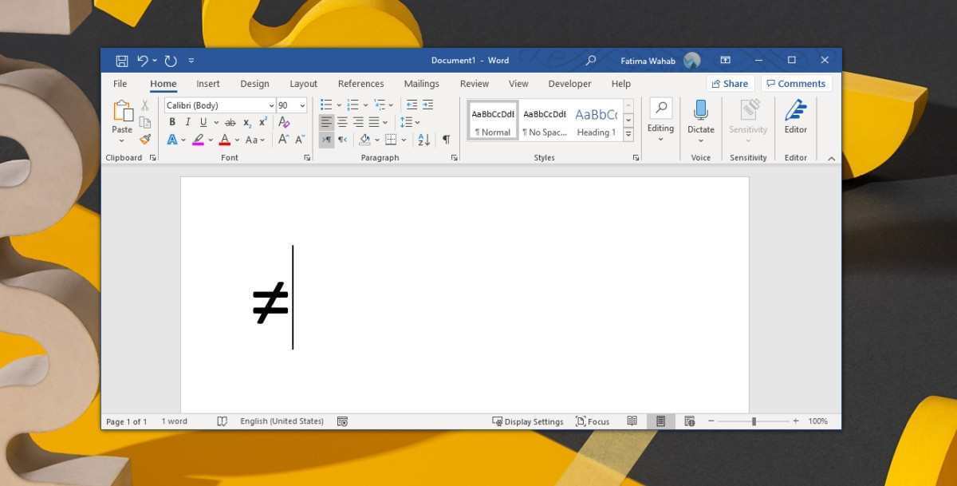The height and width of the screenshot is (486, 957).
Task: Expand the Editing dropdown
Action: pyautogui.click(x=660, y=120)
